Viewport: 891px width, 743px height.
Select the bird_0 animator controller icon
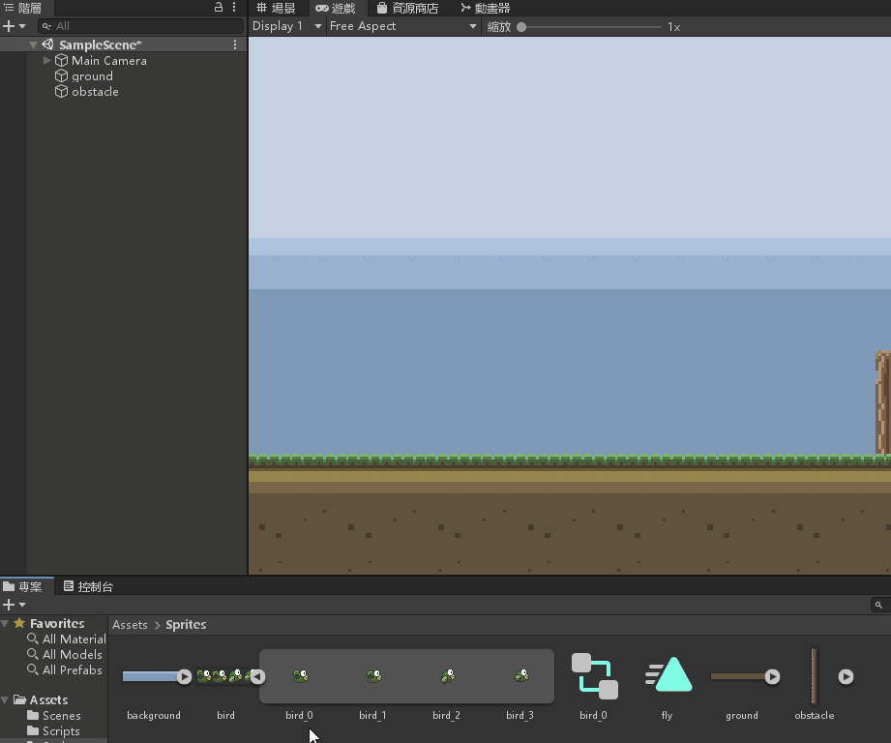593,676
